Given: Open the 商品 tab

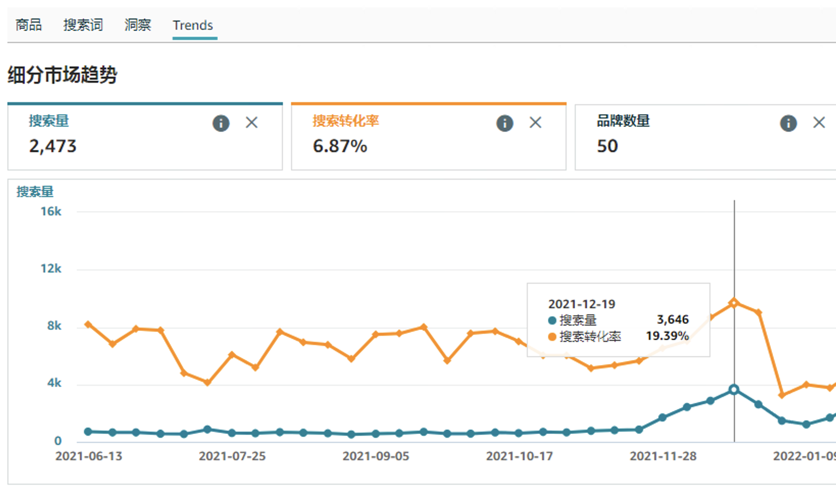Looking at the screenshot, I should pos(29,25).
